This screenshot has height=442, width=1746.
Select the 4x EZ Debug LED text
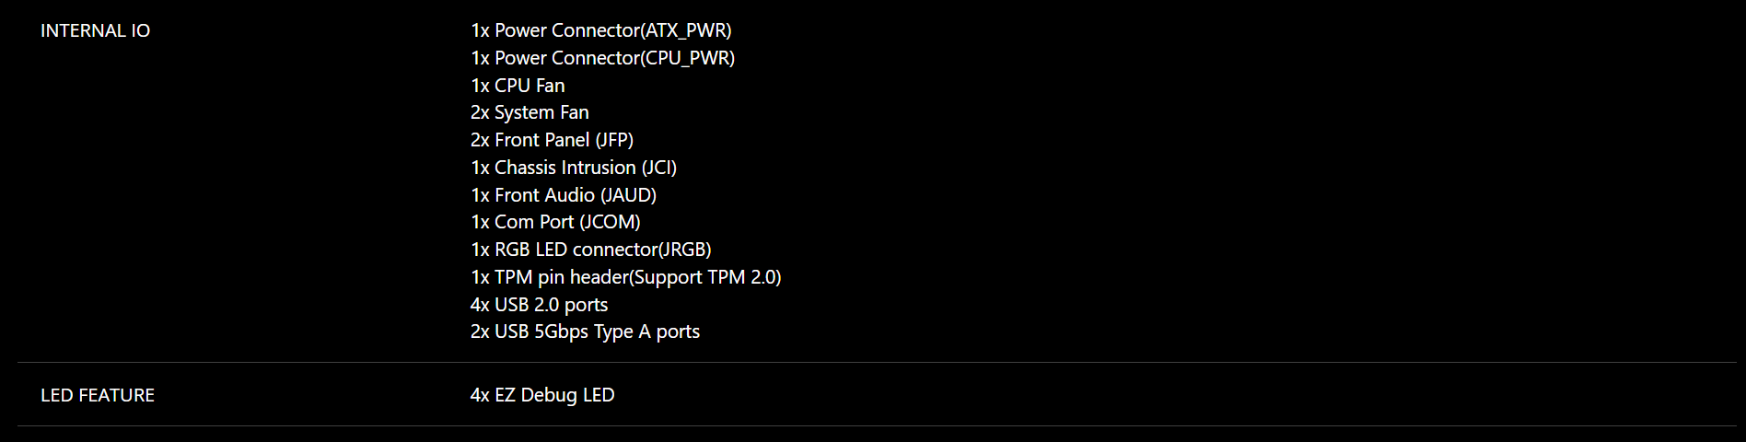542,395
